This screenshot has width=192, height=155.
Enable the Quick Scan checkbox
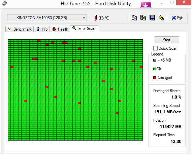coord(155,48)
